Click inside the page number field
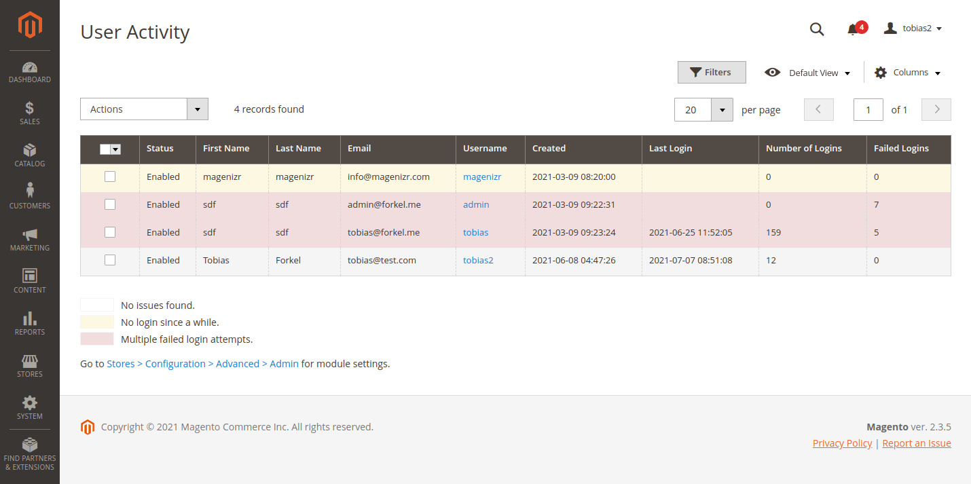This screenshot has width=971, height=484. (x=868, y=109)
